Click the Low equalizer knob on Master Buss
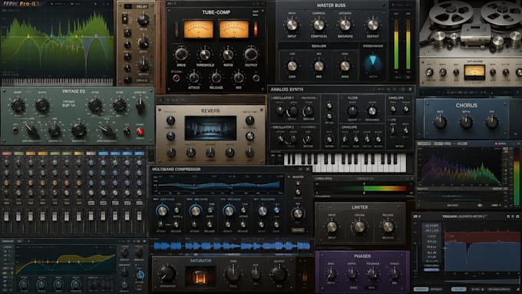Image resolution: width=522 pixels, height=294 pixels. click(x=292, y=66)
